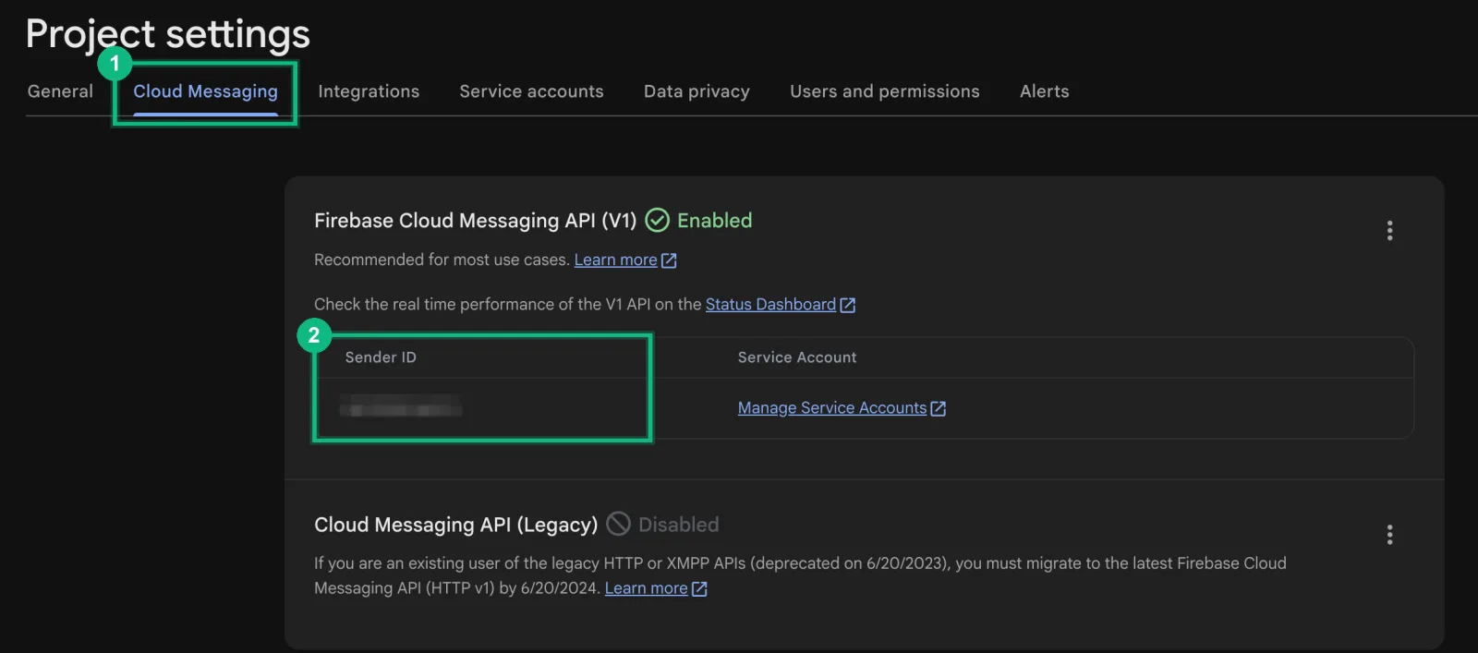Click the Service Account column header
Viewport: 1478px width, 653px height.
(x=797, y=357)
